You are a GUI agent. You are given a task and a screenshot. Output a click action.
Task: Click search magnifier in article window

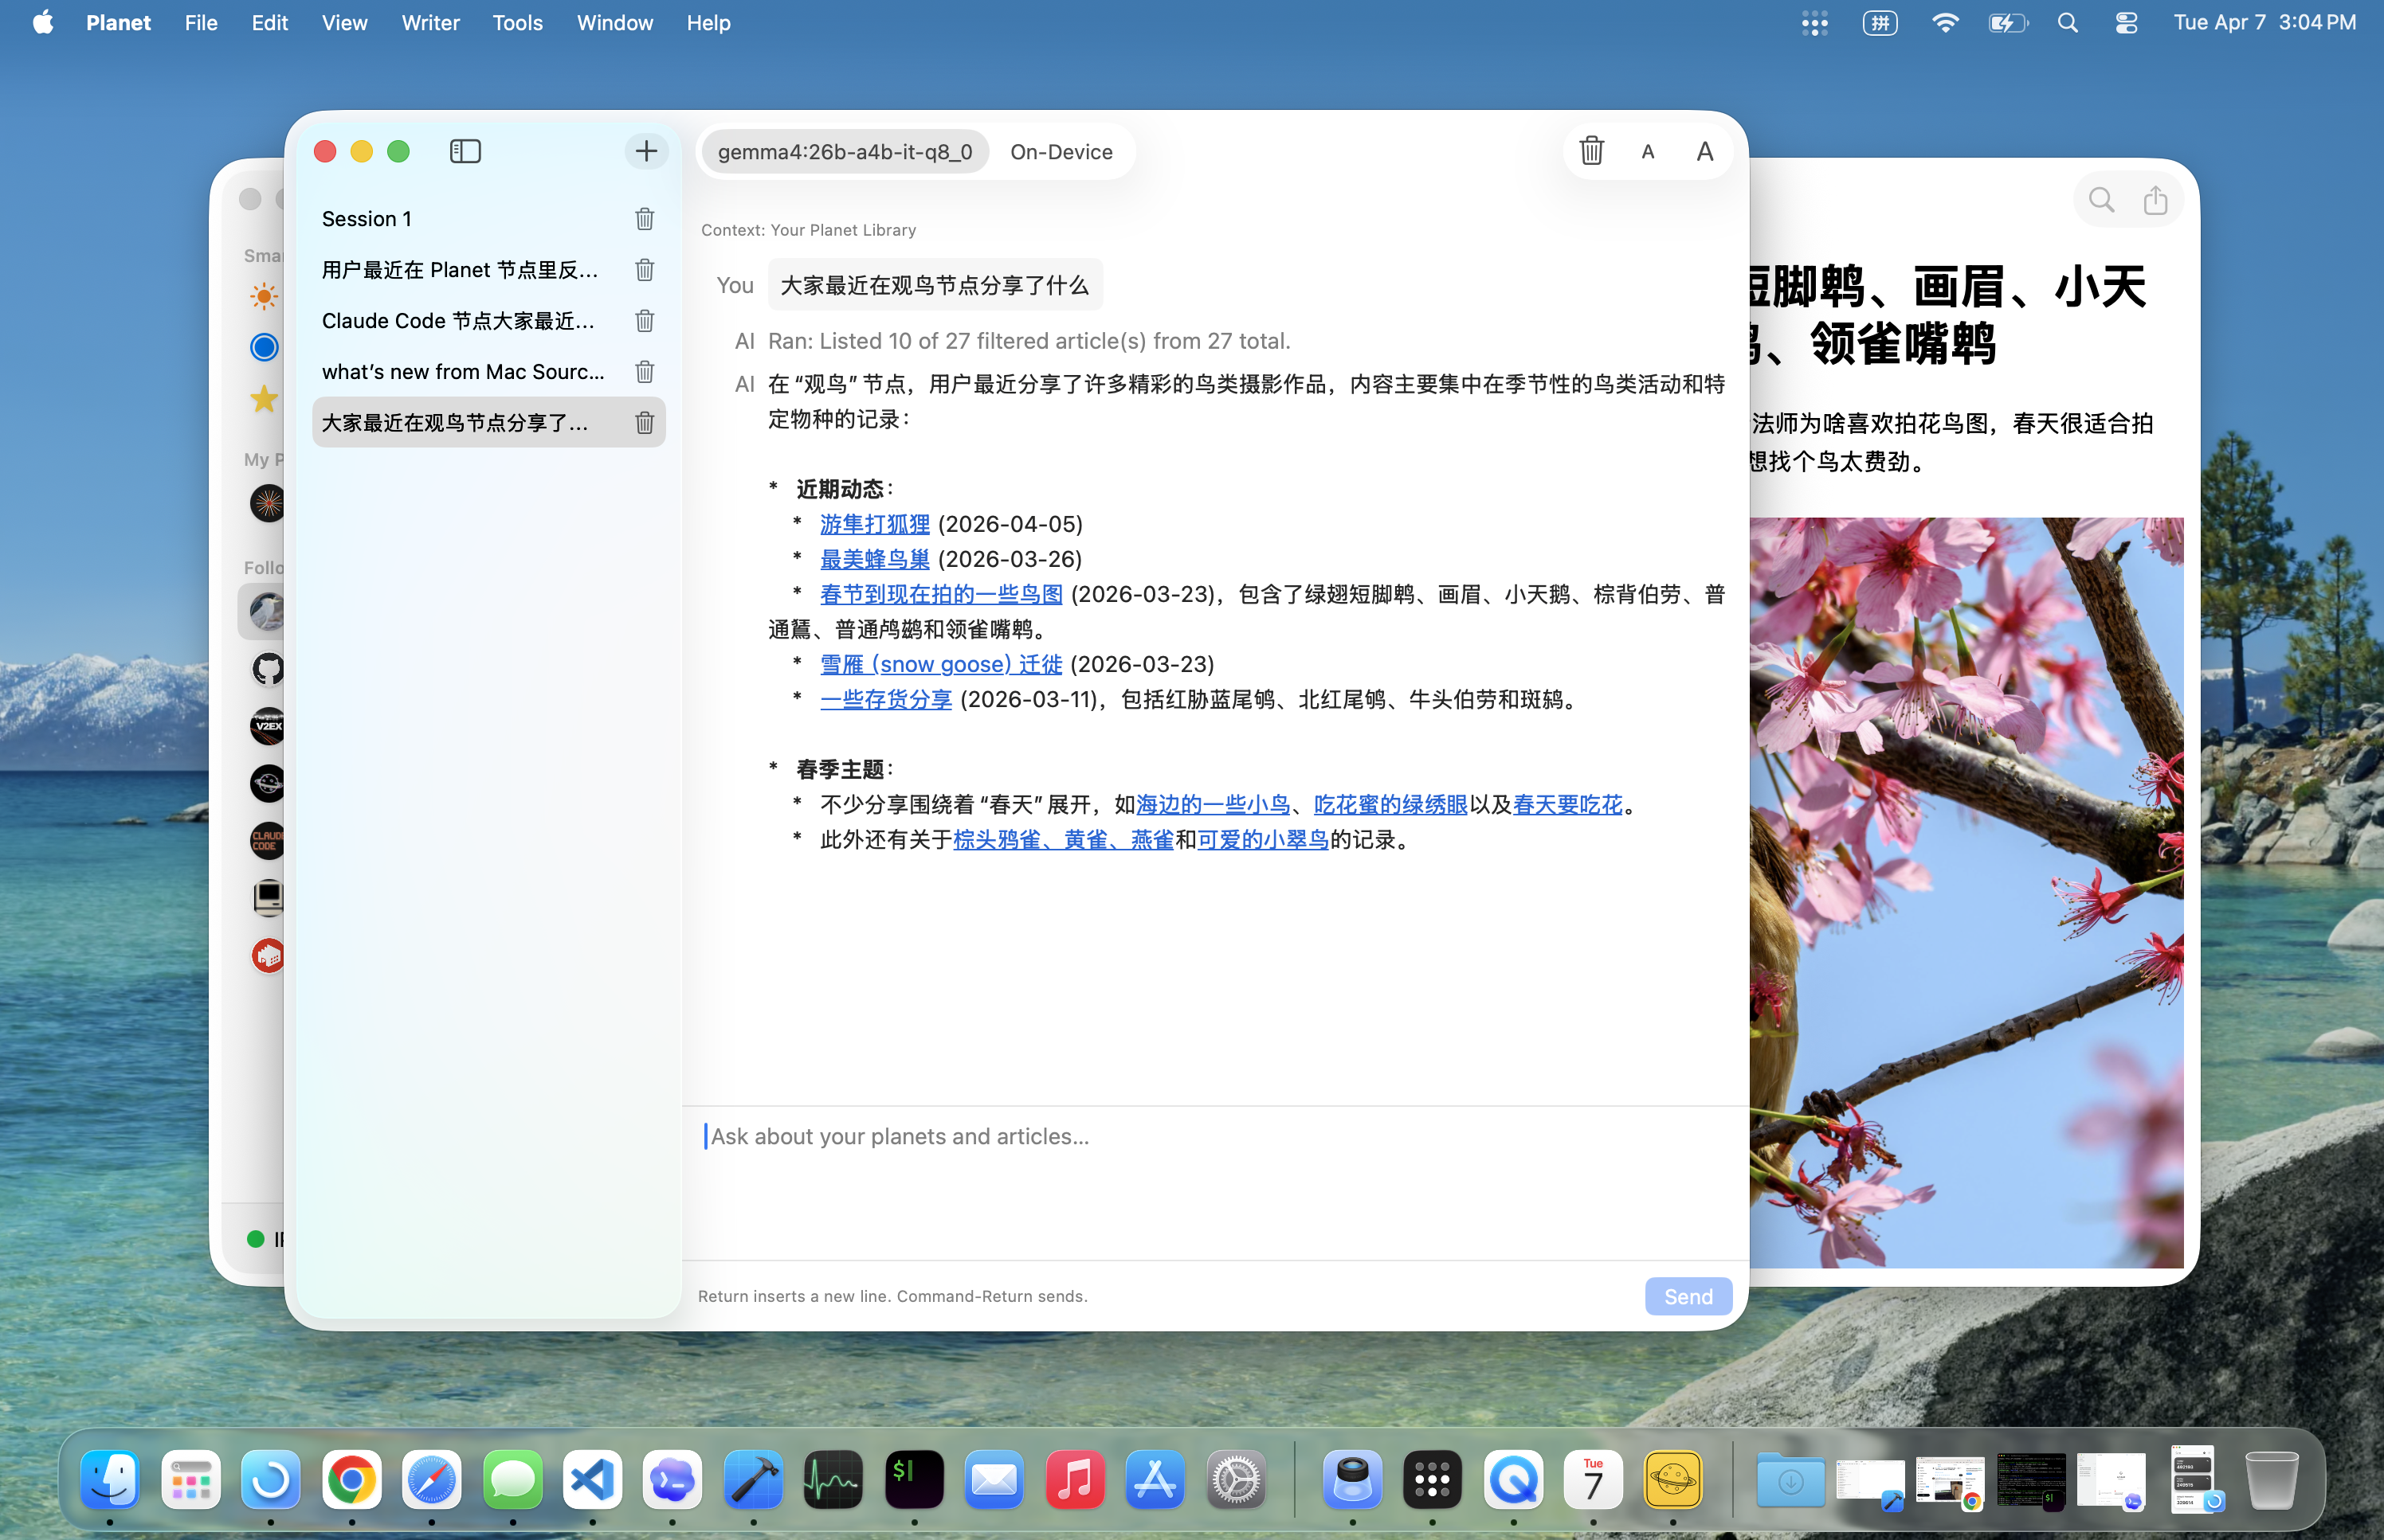pos(2102,200)
